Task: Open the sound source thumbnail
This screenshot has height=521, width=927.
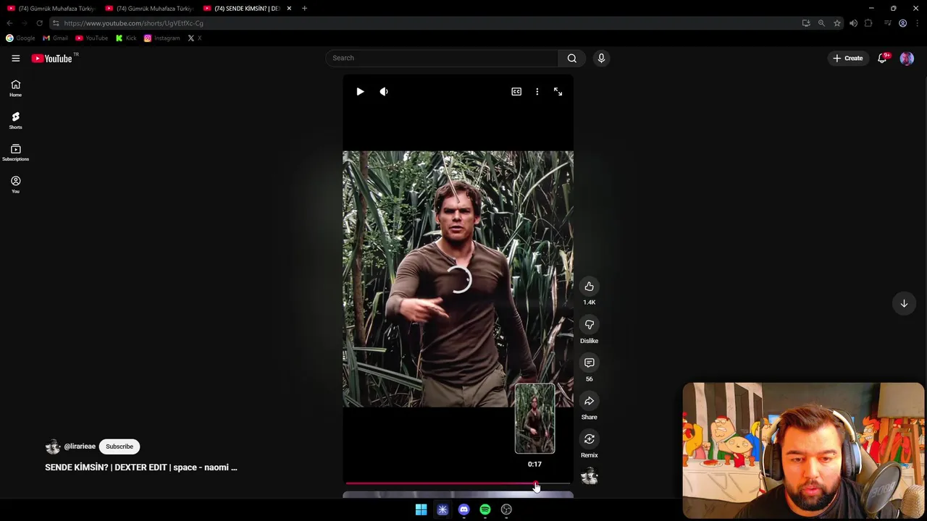Action: click(x=590, y=476)
